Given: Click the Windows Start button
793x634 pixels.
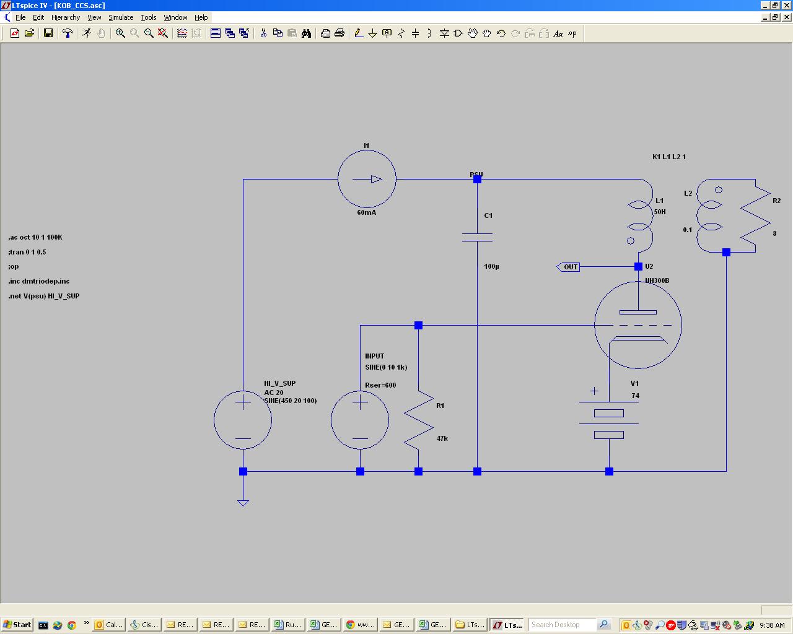Looking at the screenshot, I should coord(17,625).
